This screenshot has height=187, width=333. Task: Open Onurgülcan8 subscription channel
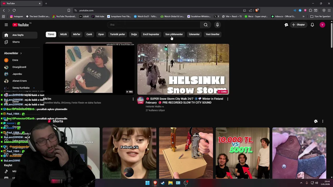click(20, 67)
